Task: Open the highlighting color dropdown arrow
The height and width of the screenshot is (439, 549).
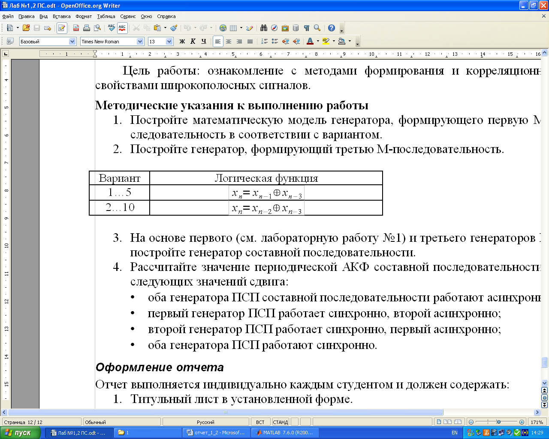Action: 334,41
